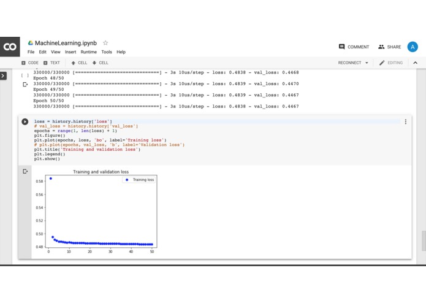
Task: Open the account avatar A
Action: point(413,47)
